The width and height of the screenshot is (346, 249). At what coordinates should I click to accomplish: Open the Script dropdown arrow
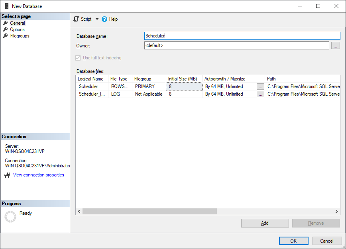(97, 19)
